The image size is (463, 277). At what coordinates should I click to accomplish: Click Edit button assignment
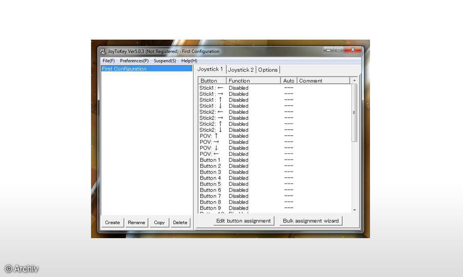click(243, 221)
